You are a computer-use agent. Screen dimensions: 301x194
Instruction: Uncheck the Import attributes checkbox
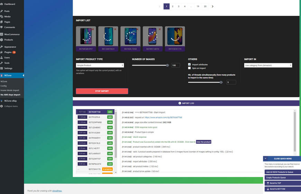click(x=189, y=64)
